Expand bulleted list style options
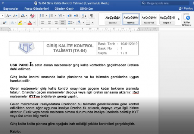194x134 pixels. pos(47,16)
